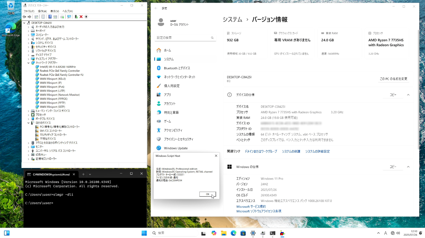
Task: Open アカウント settings page
Action: (x=185, y=104)
